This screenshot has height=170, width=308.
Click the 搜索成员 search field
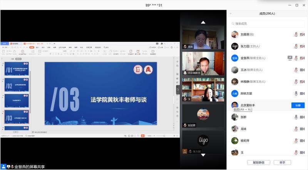tap(267, 24)
